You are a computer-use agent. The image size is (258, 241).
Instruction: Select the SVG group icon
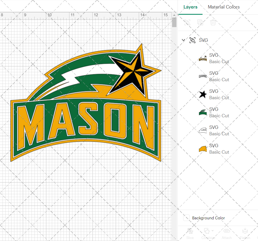click(192, 40)
